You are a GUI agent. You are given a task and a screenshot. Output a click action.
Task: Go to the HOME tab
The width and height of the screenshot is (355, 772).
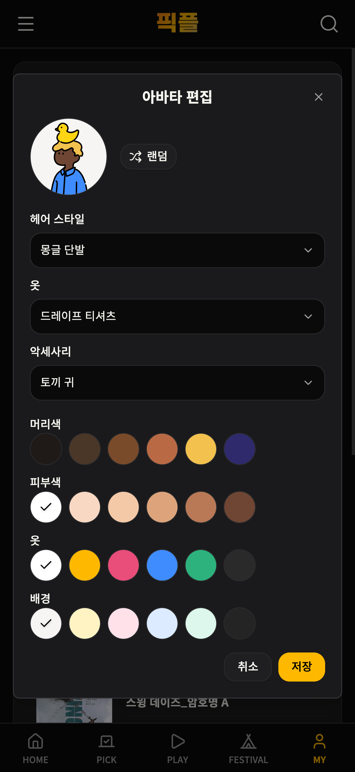tap(35, 748)
